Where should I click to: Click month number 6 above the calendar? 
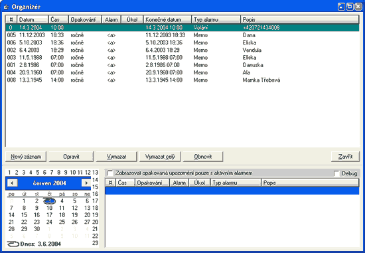coord(44,173)
